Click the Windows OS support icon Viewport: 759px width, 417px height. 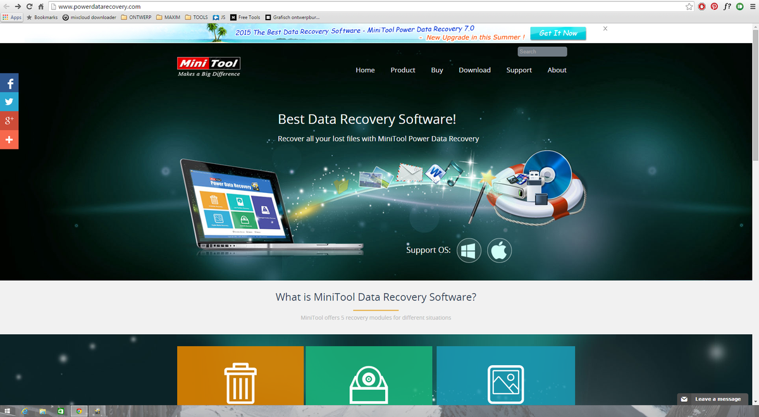coord(469,250)
